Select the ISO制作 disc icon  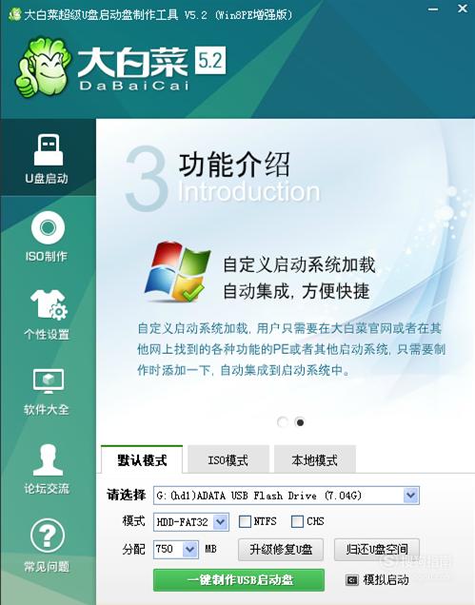[x=48, y=227]
